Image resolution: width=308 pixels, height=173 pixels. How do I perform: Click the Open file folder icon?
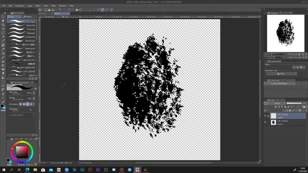click(x=49, y=10)
